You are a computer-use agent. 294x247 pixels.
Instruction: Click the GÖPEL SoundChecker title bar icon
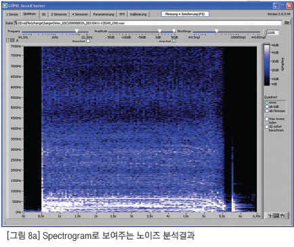pos(5,5)
